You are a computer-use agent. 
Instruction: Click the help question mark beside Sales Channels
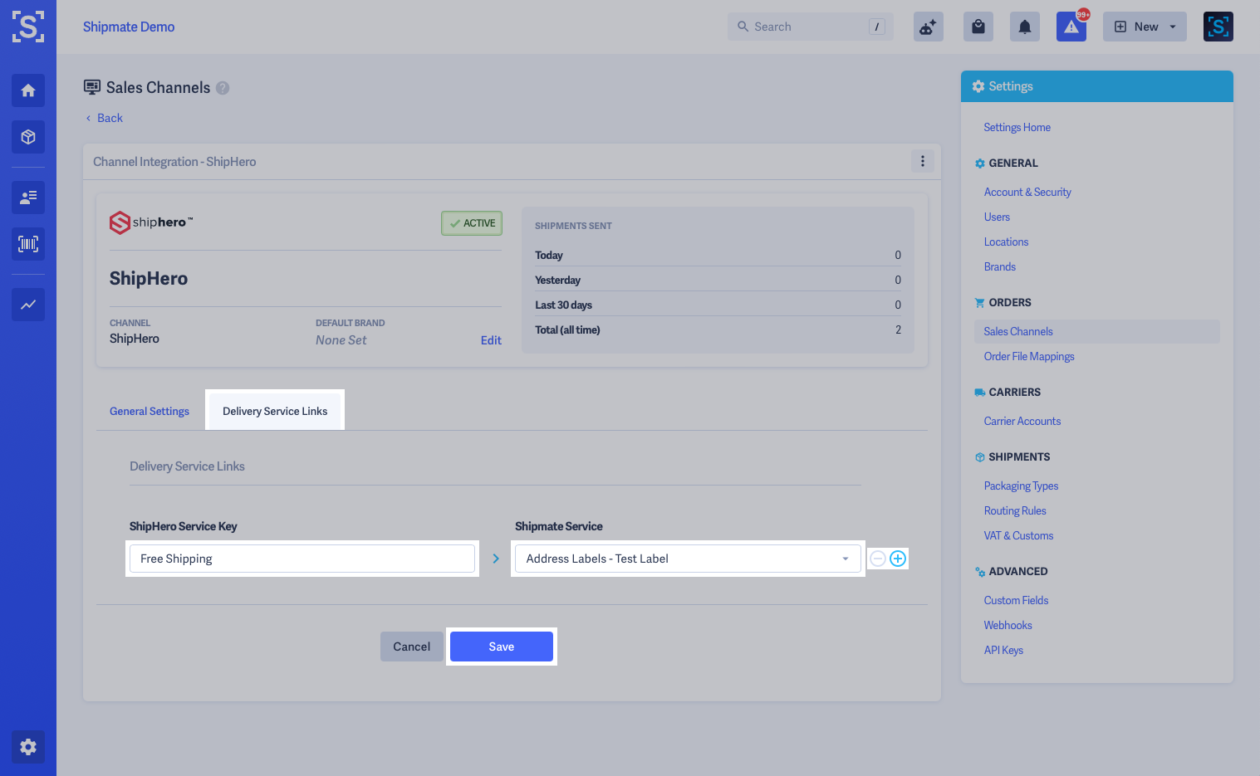[x=223, y=88]
